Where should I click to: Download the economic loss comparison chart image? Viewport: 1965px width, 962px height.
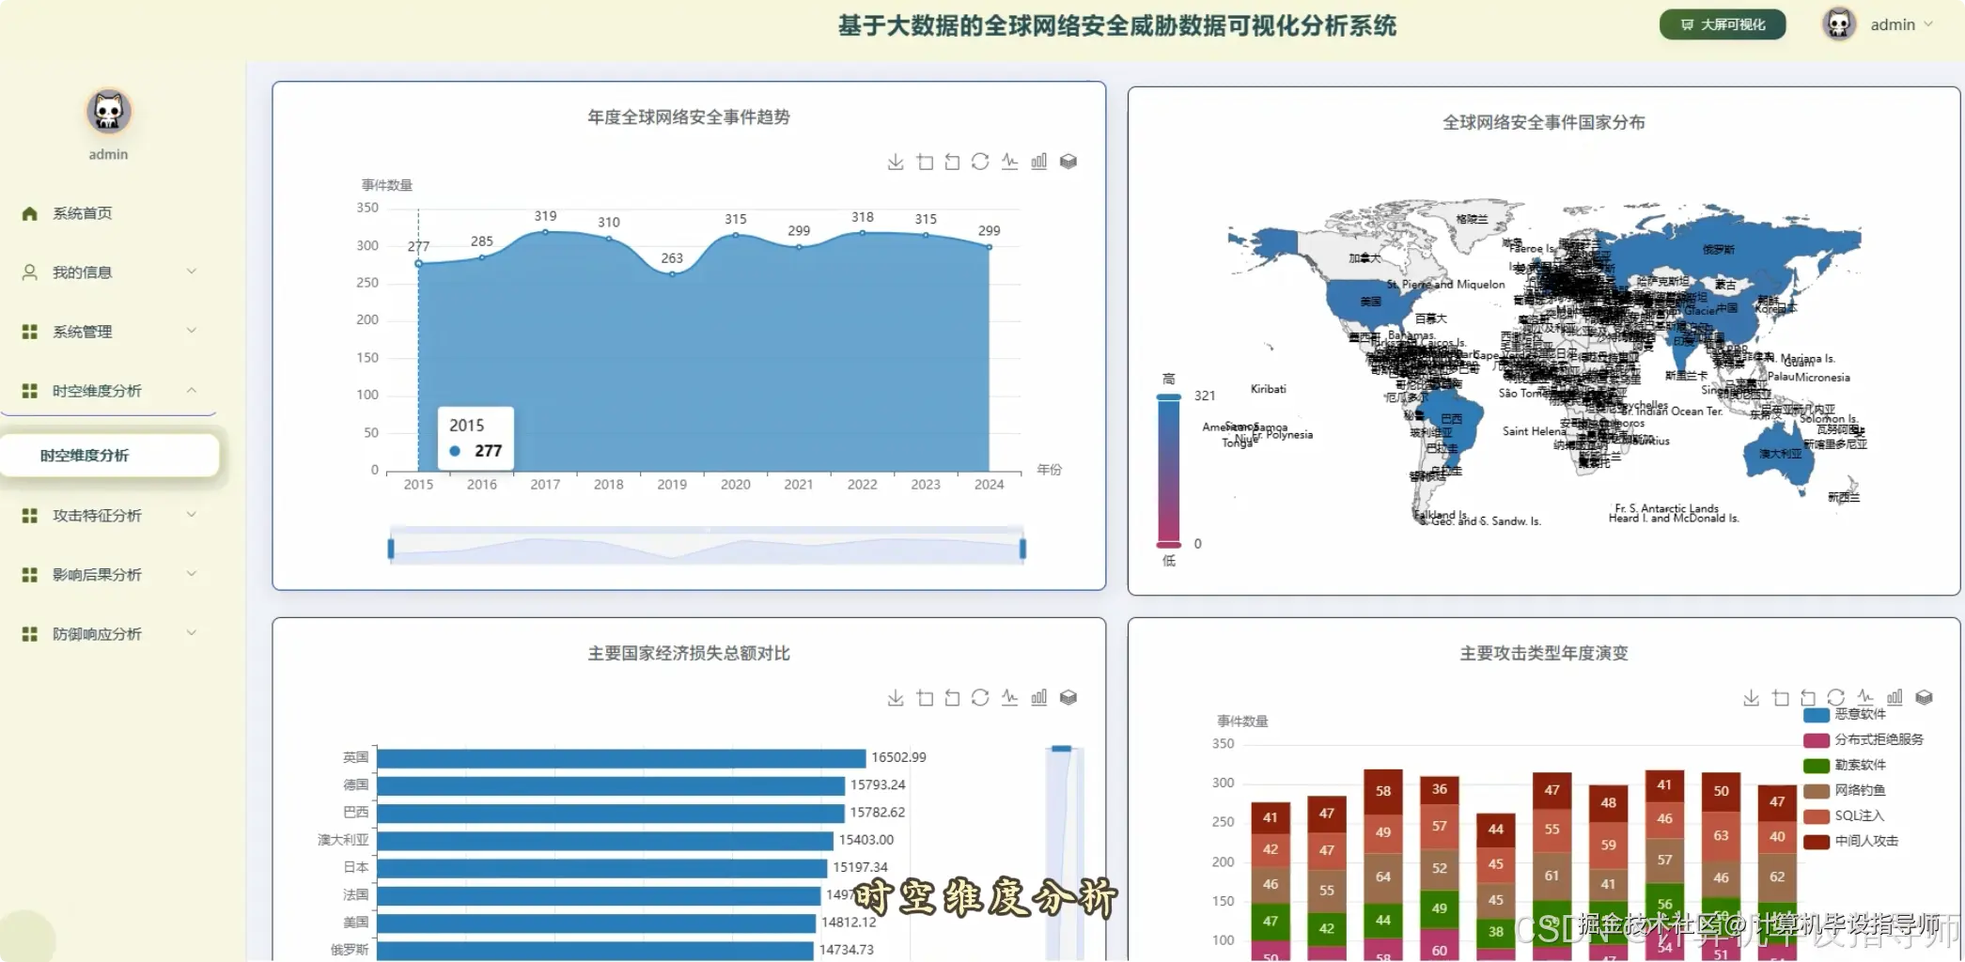[x=896, y=697]
